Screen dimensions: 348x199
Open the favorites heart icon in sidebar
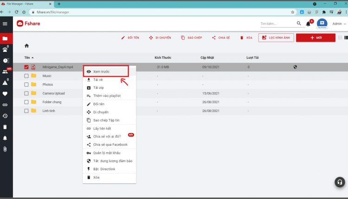pos(5,93)
